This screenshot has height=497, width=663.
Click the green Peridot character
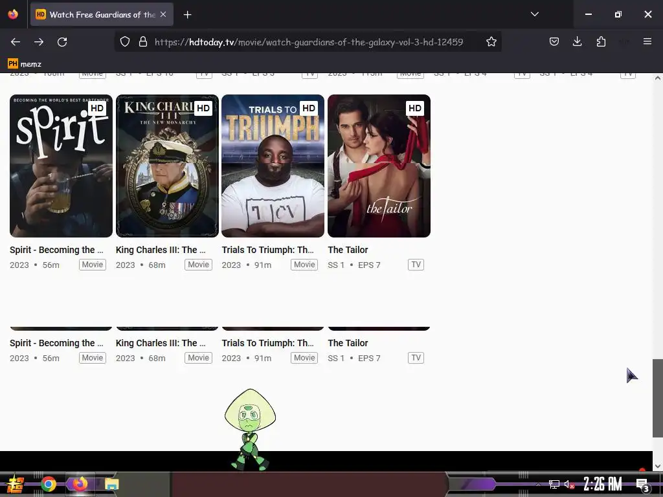251,430
